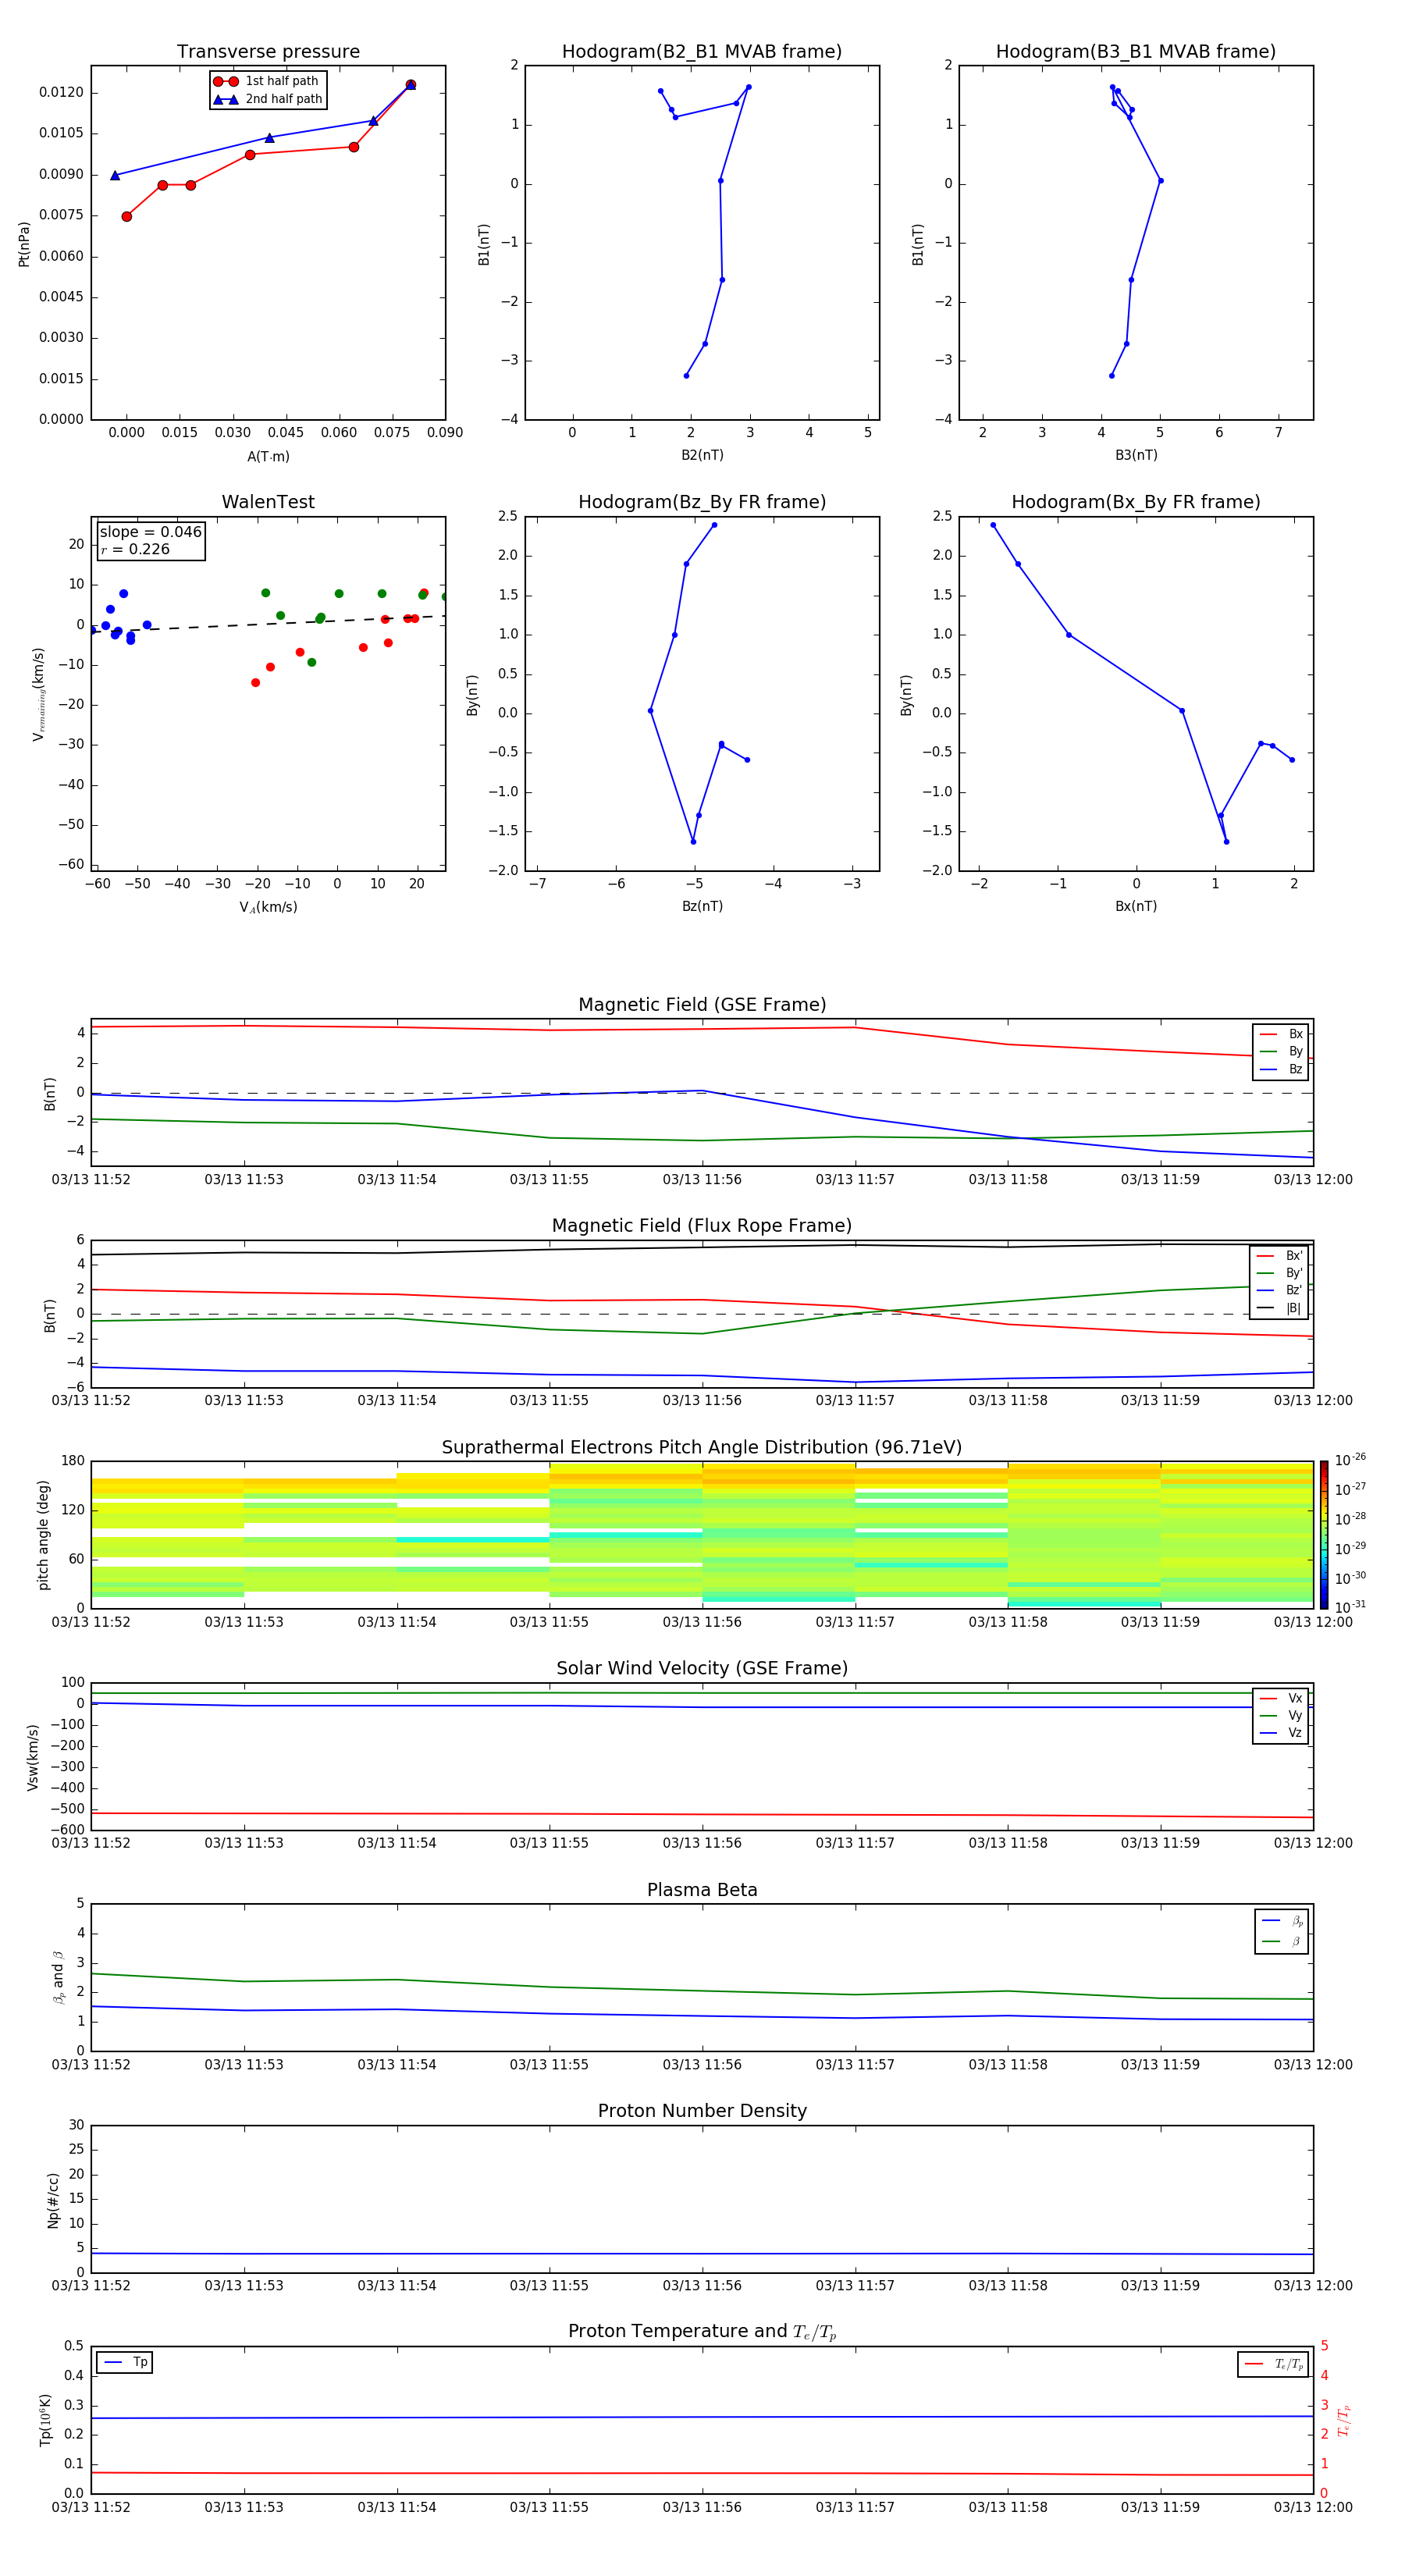This screenshot has width=1405, height=2576.
Task: Click the 'Bx(nT)' x-axis label
Action: pyautogui.click(x=1136, y=906)
